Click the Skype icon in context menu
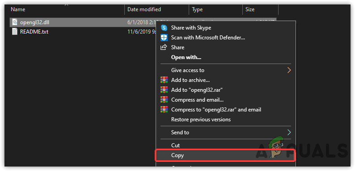The image size is (355, 171). point(164,28)
